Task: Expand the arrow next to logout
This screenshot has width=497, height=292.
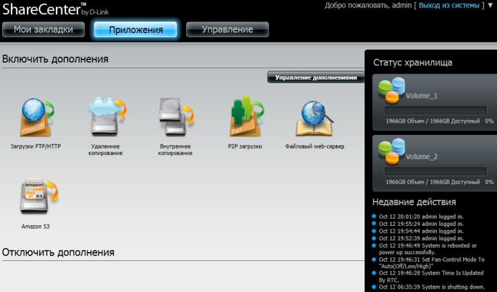Action: pyautogui.click(x=490, y=6)
